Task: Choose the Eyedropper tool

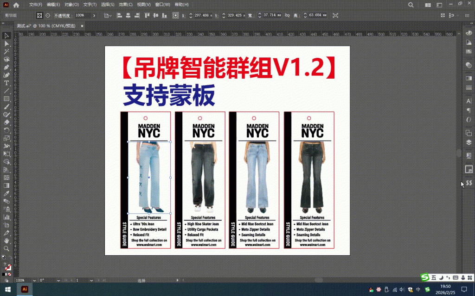Action: click(x=6, y=193)
